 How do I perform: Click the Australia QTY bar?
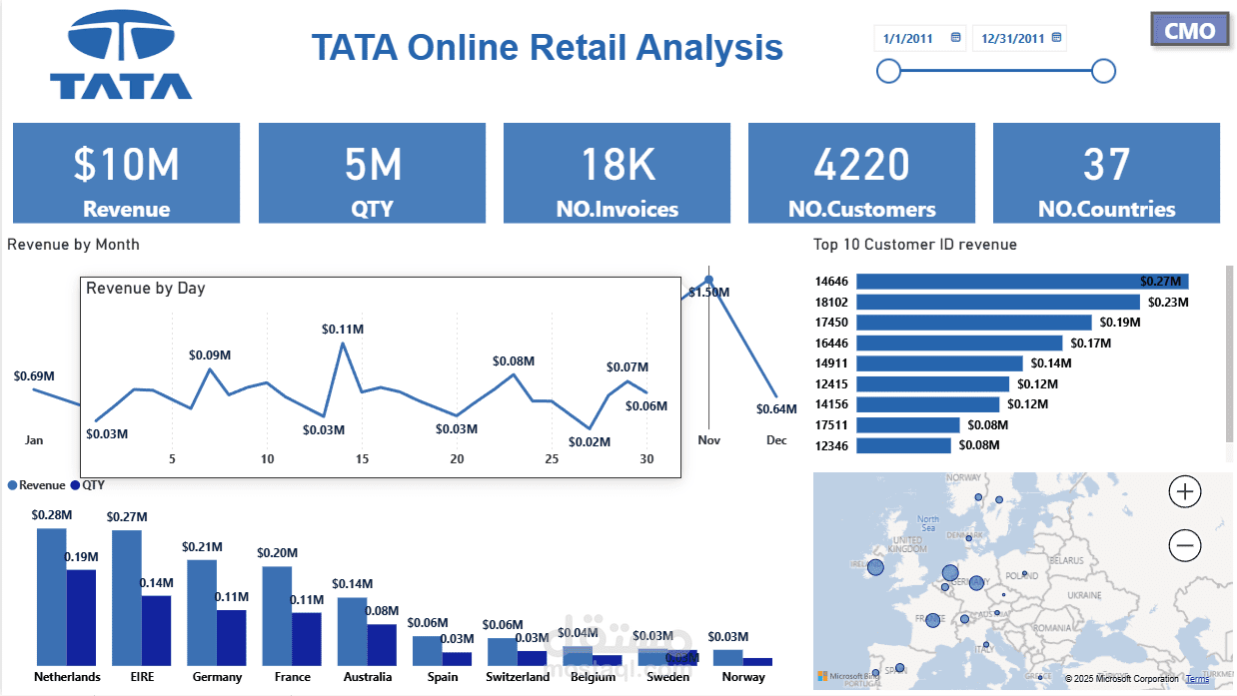[381, 645]
